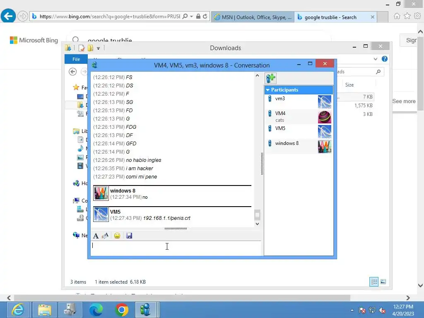424x318 pixels.
Task: Click VM5 avatar in the chat log
Action: point(101,214)
